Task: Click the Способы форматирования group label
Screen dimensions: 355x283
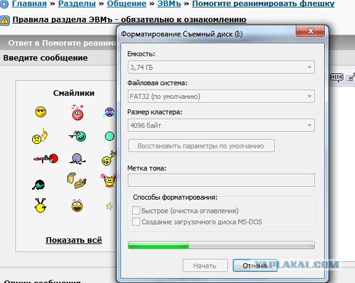Action: point(175,197)
